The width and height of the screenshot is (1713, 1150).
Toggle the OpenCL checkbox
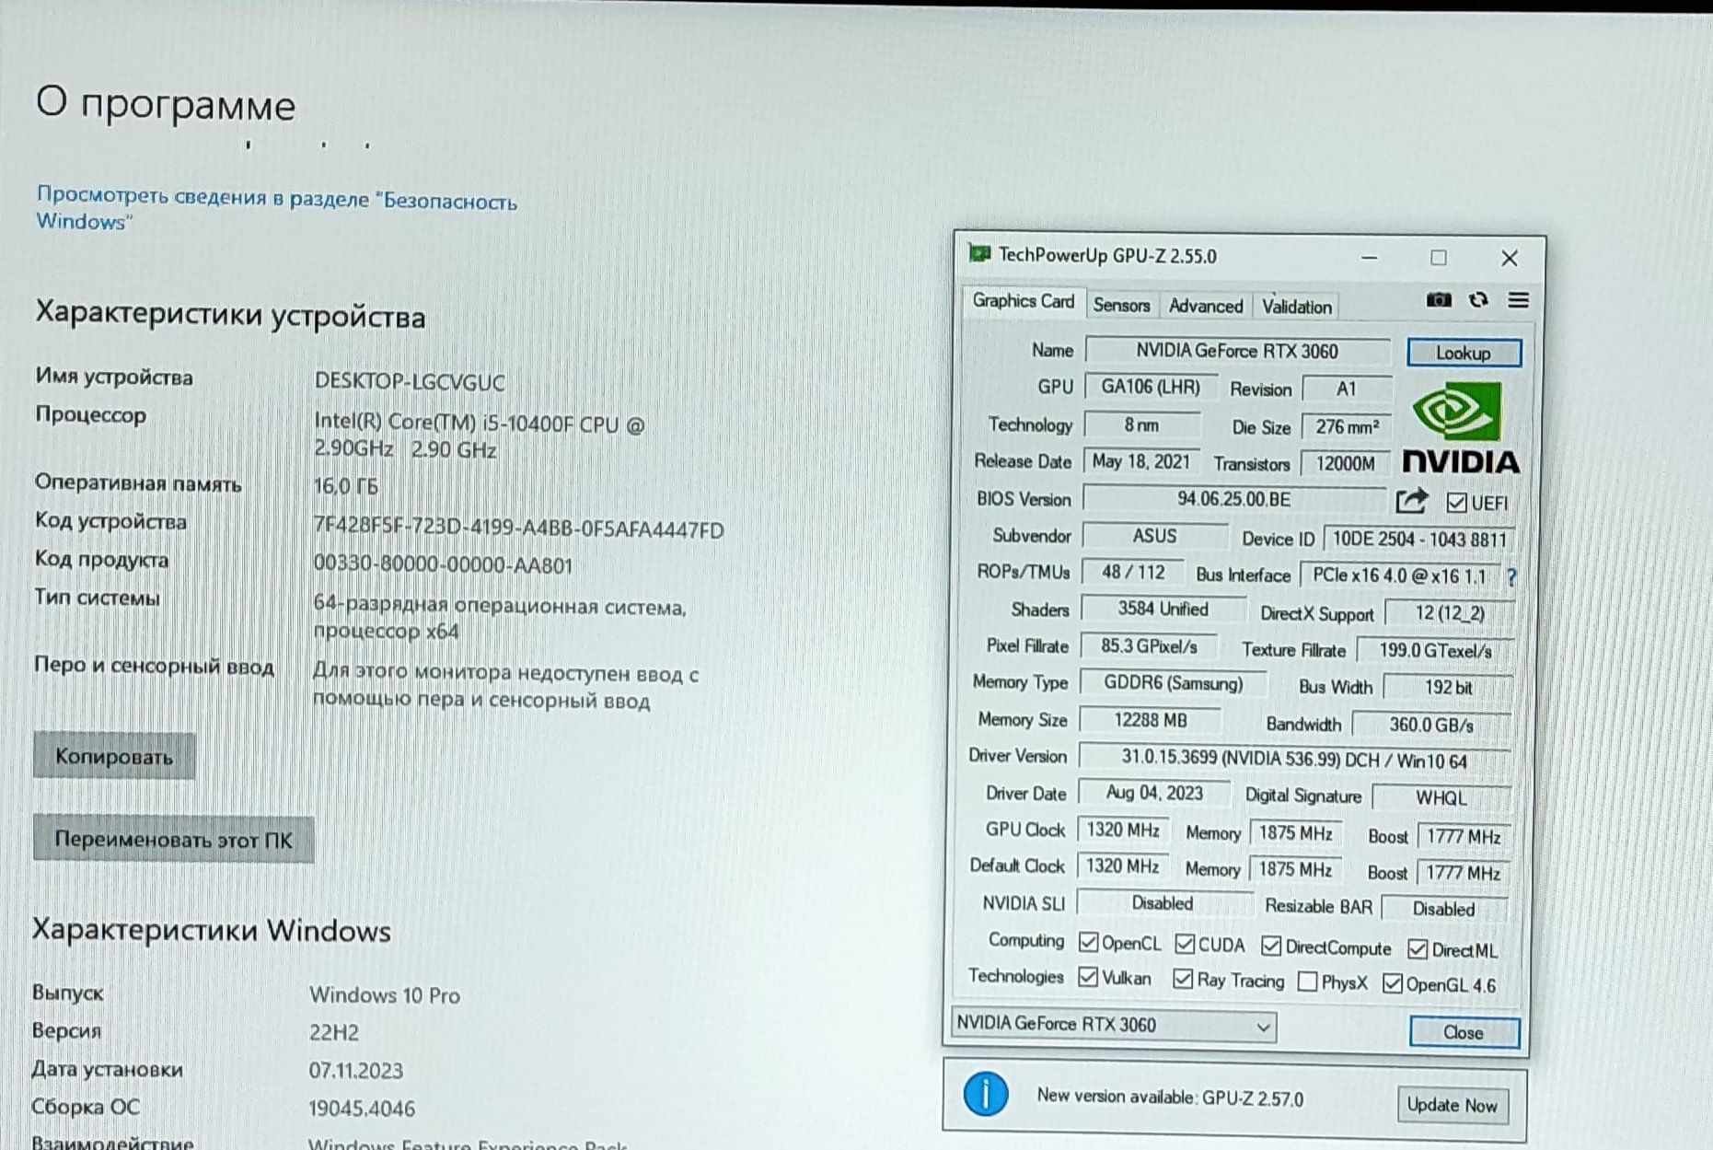tap(1088, 942)
